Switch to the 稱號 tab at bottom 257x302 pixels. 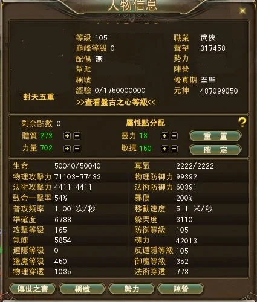pos(82,289)
